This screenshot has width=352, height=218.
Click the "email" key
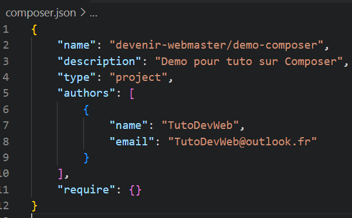(x=132, y=141)
